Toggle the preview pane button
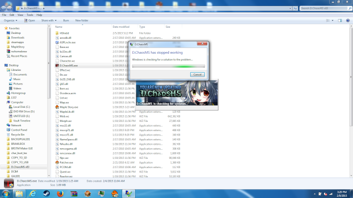The image size is (353, 198). 340,20
